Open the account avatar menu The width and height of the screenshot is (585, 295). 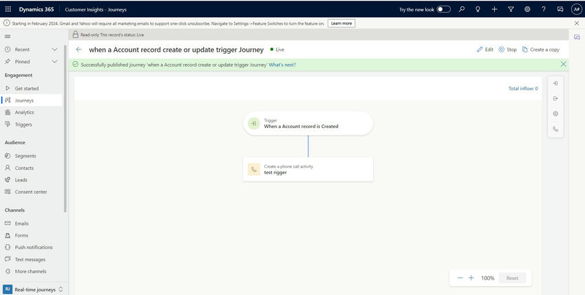577,10
